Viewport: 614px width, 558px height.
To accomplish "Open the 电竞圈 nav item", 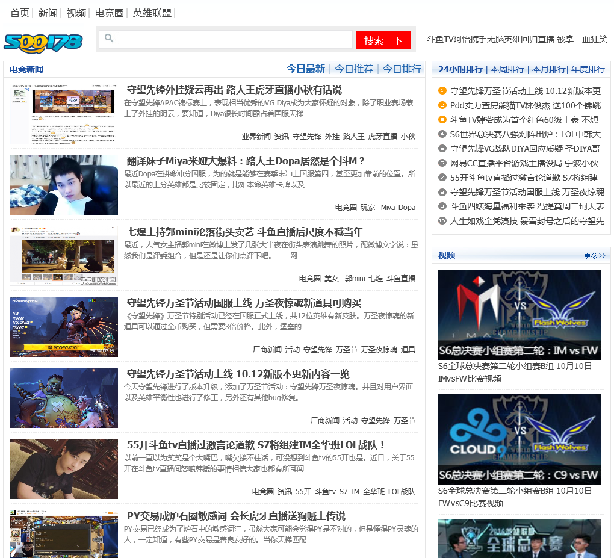I will coord(109,13).
